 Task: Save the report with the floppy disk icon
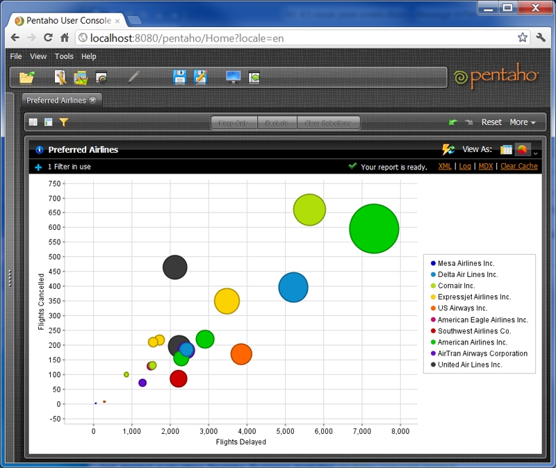pos(180,77)
